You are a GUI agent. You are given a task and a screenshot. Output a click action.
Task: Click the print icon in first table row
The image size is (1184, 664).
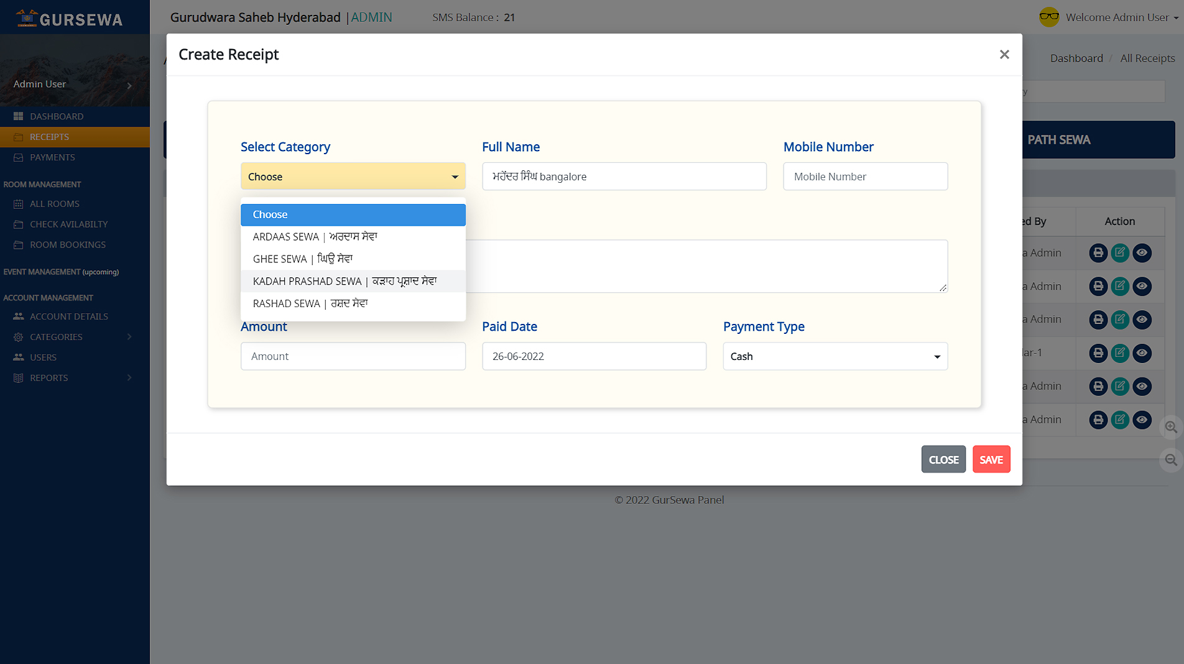click(x=1098, y=253)
